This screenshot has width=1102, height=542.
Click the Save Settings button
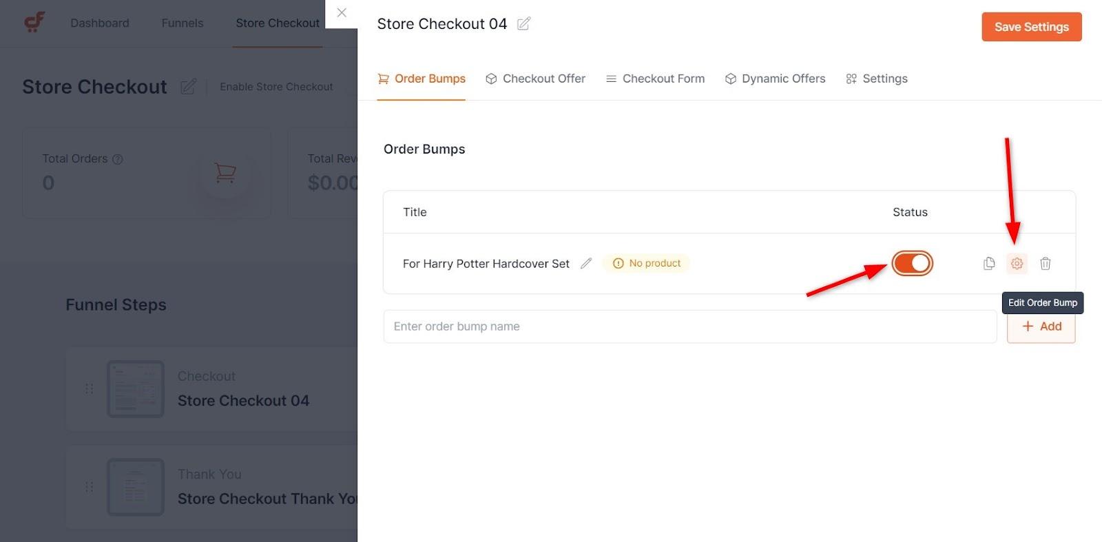pos(1031,27)
